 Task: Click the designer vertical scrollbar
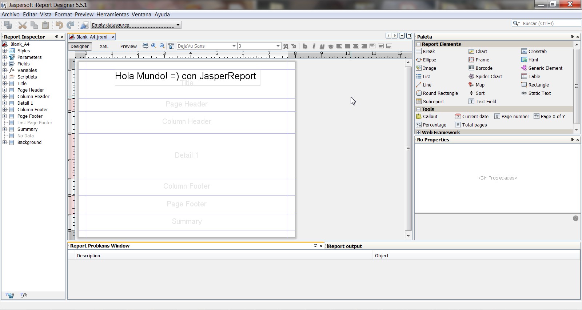[408, 148]
